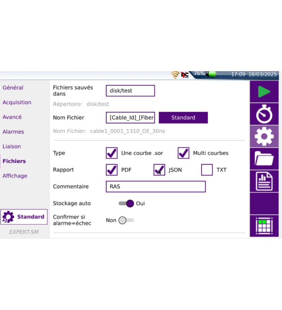Start acquisition with the green play icon
282x310 pixels.
264,92
